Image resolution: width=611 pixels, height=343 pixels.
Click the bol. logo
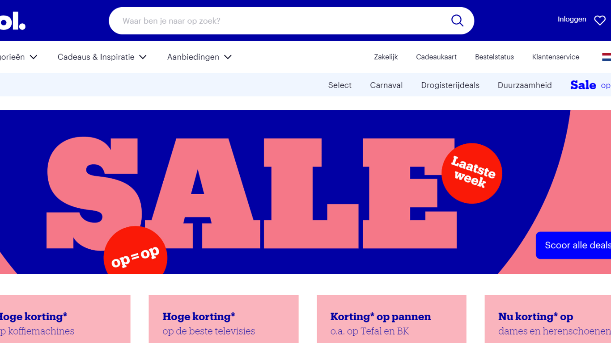click(13, 21)
